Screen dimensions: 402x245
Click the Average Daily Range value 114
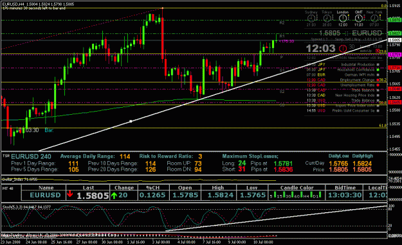pos(125,156)
